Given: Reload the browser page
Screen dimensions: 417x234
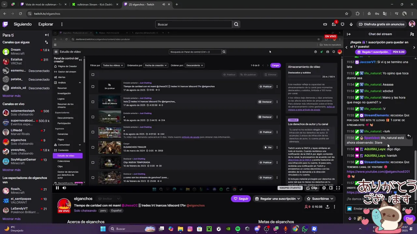Looking at the screenshot, I should (x=21, y=14).
